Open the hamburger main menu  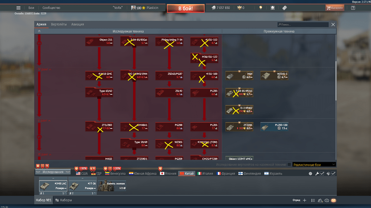coord(18,8)
